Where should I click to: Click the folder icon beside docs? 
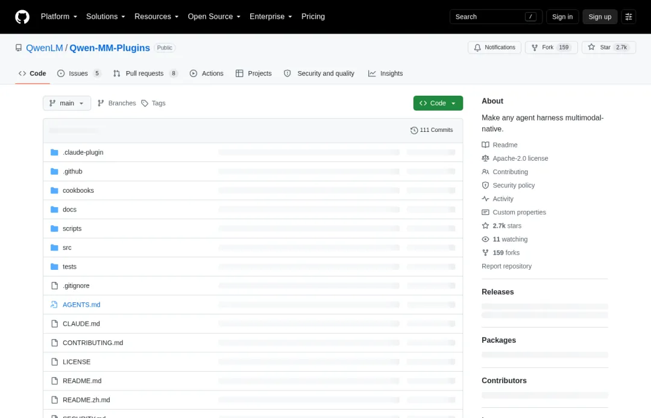coord(54,210)
